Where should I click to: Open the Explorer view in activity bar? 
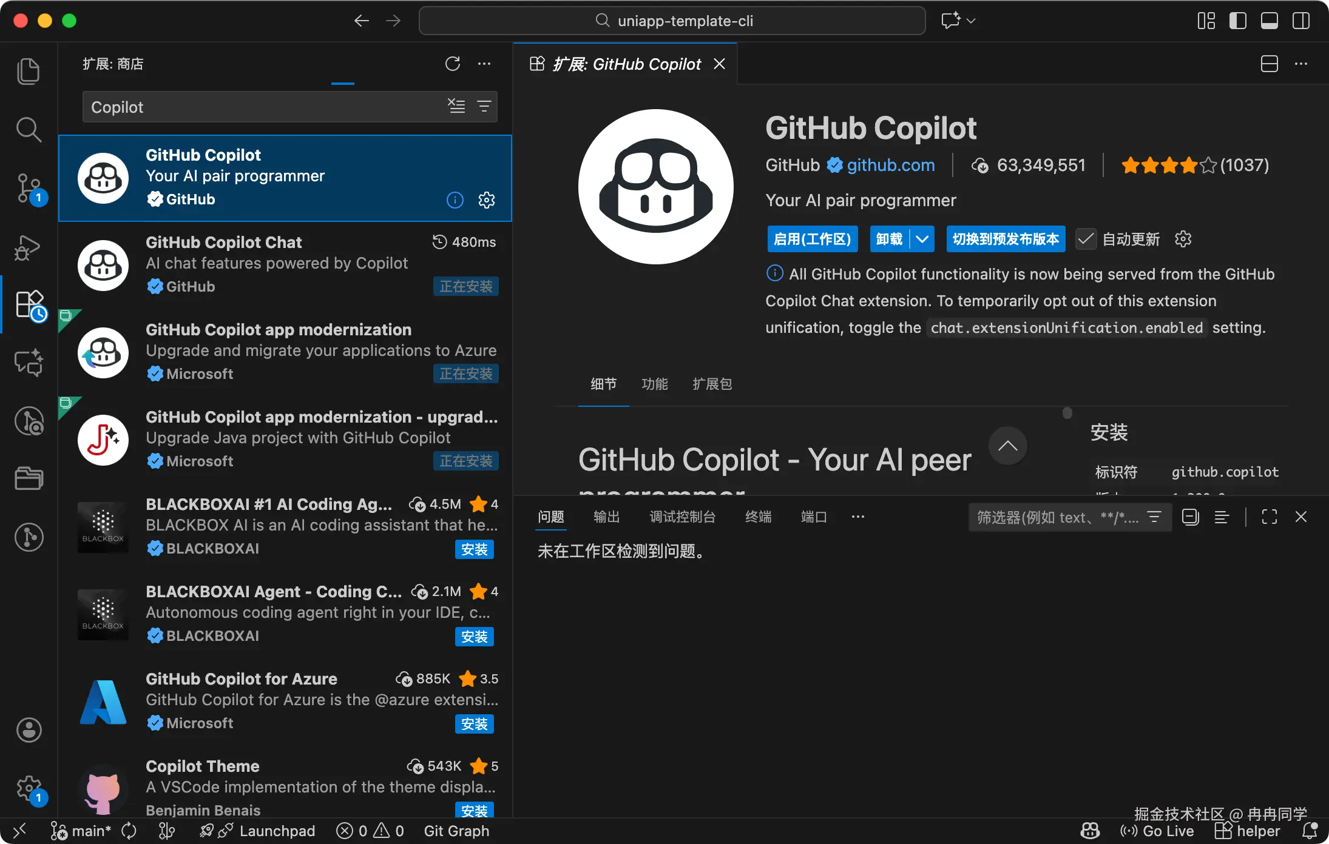click(29, 72)
